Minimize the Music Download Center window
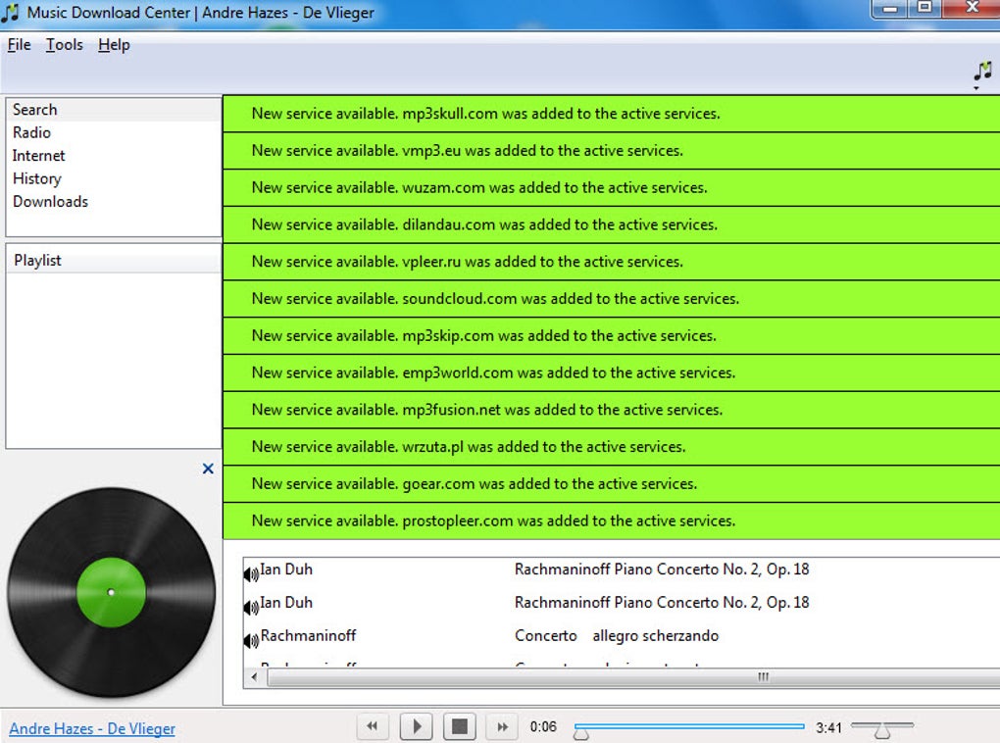The height and width of the screenshot is (743, 1000). pyautogui.click(x=889, y=8)
